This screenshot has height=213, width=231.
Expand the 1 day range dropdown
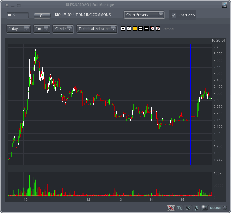tap(19, 29)
